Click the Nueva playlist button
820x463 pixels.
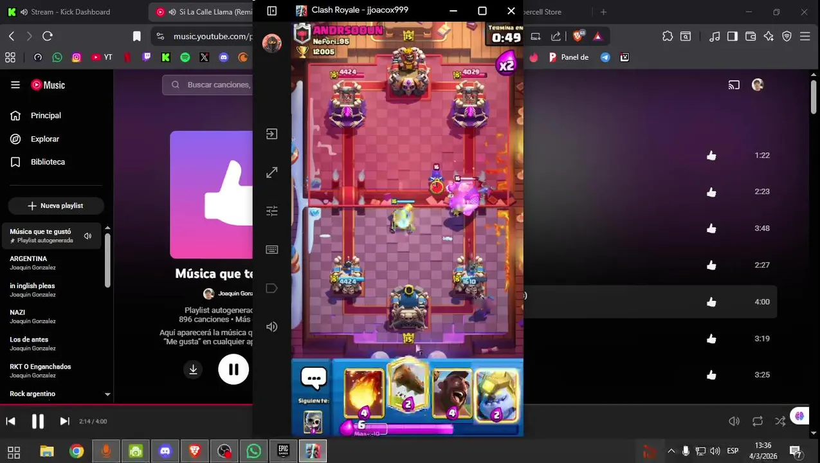pyautogui.click(x=56, y=206)
